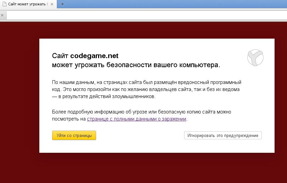
Task: Select the 'Сайт может угрожать' tab
Action: [x=28, y=4]
